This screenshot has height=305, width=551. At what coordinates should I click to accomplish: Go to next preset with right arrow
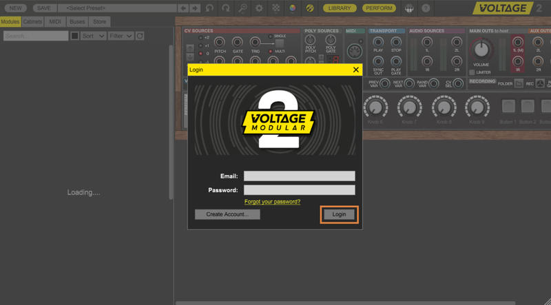195,8
